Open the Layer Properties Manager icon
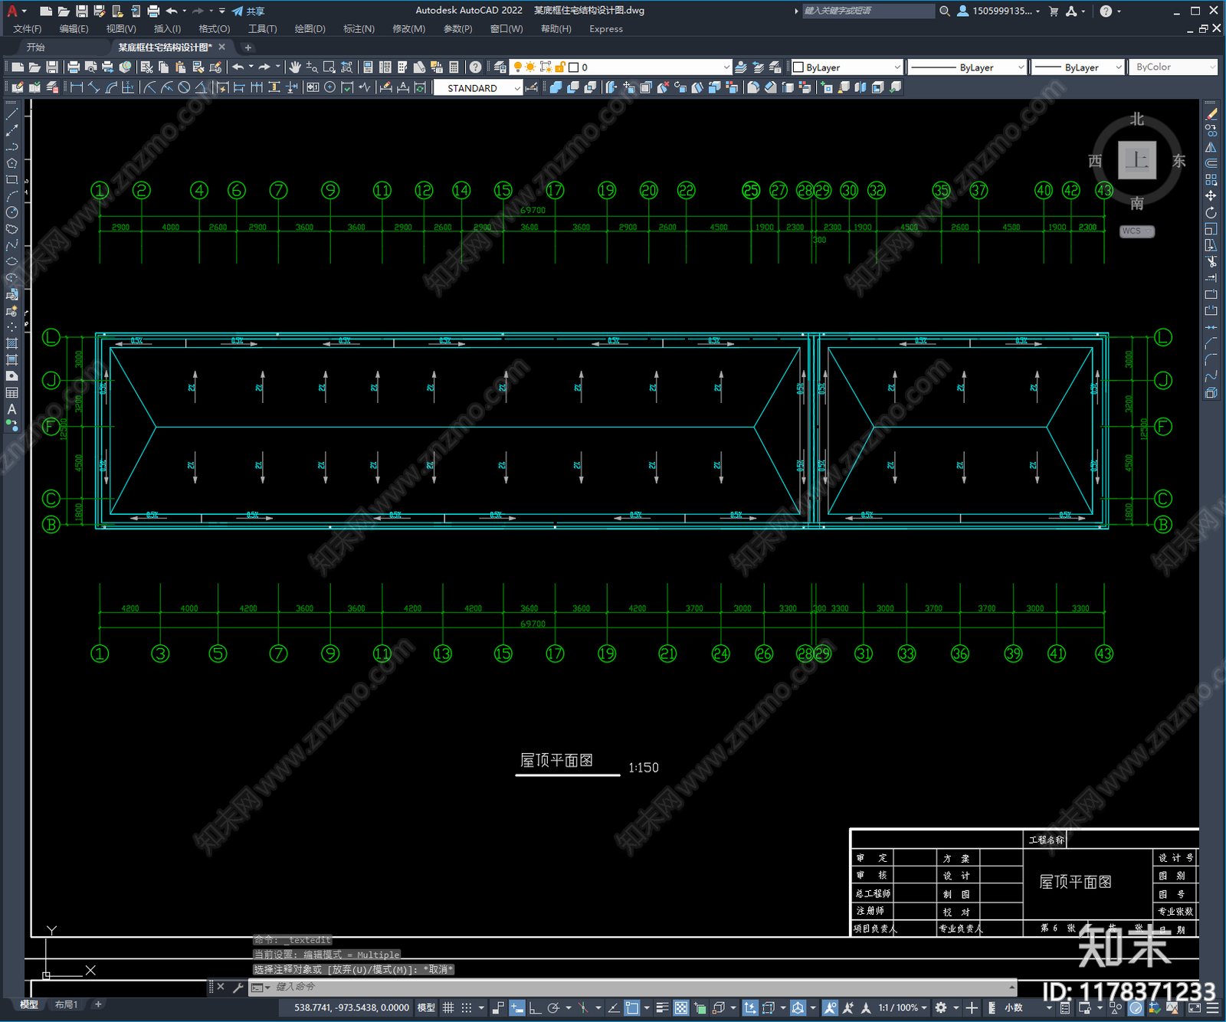Viewport: 1226px width, 1022px height. click(500, 67)
